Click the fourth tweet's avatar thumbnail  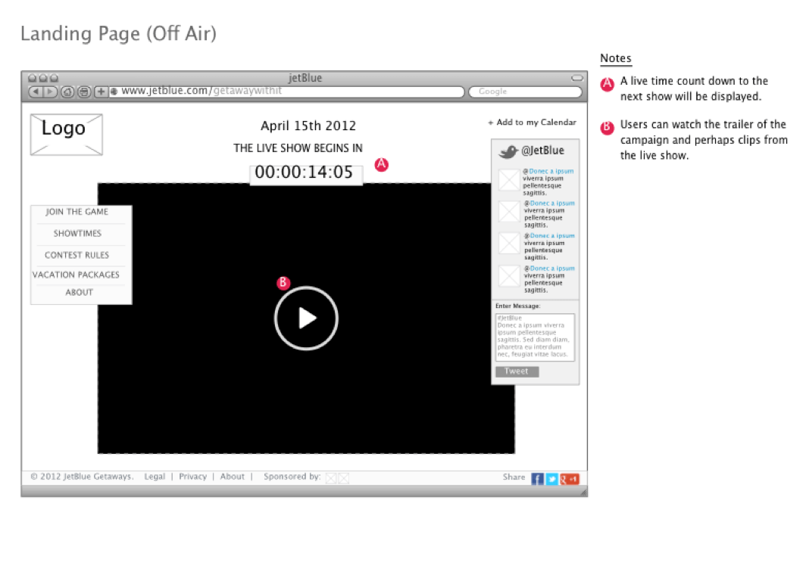509,276
